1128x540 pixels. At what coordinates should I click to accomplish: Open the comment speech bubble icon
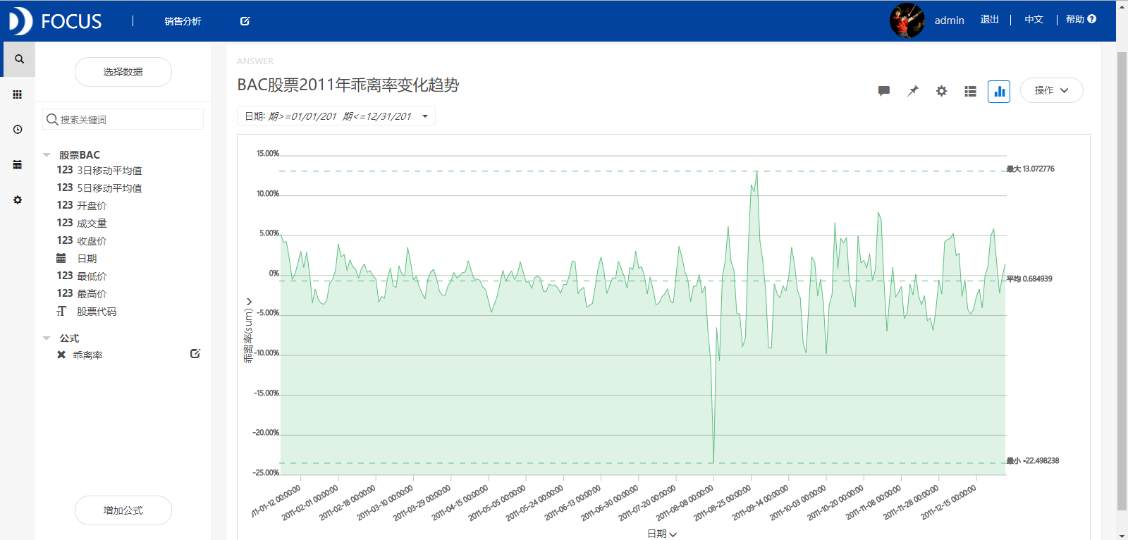pyautogui.click(x=883, y=91)
